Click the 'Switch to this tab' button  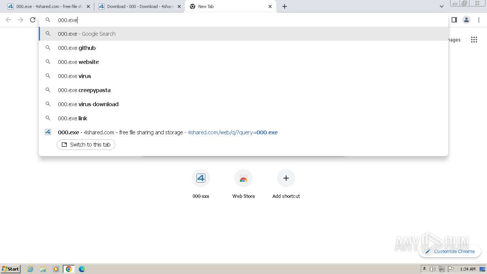click(86, 145)
